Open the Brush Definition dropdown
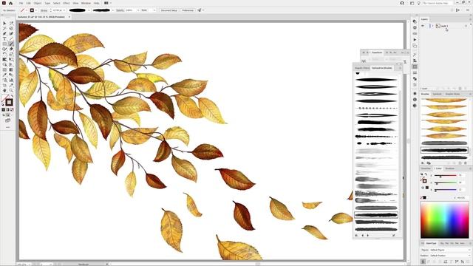 click(112, 10)
